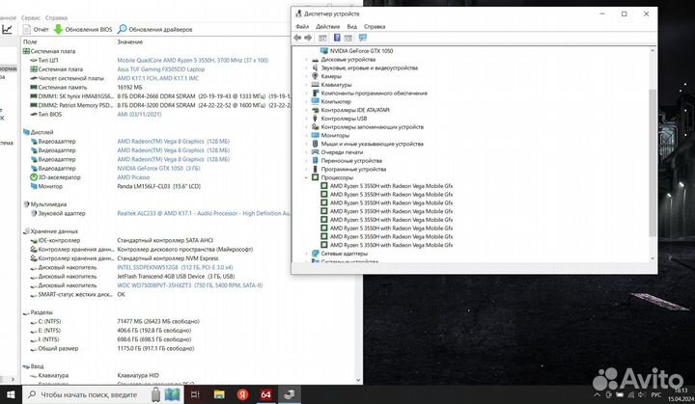Click the Значение column header
Viewport: 695px width, 404px height.
point(130,41)
